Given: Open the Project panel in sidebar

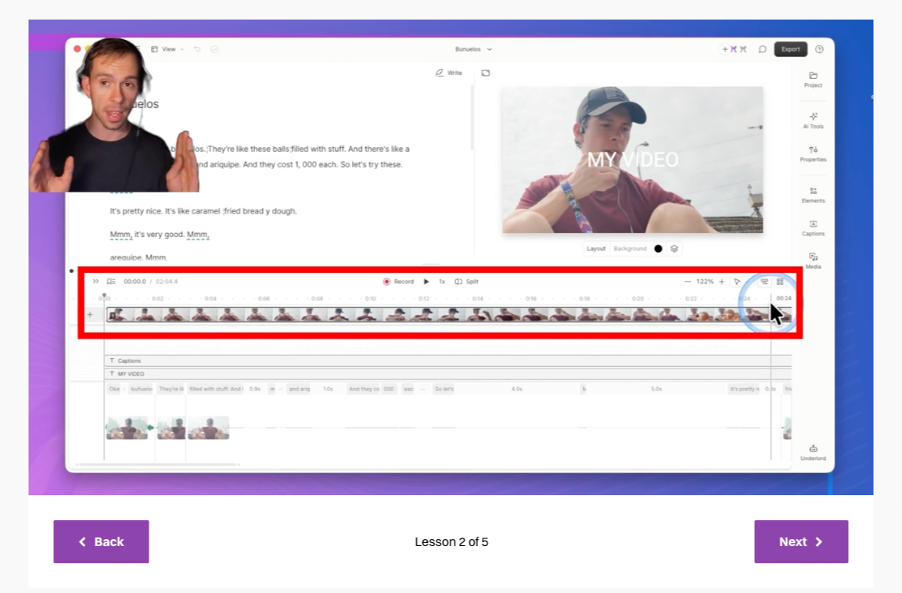Looking at the screenshot, I should (x=813, y=79).
